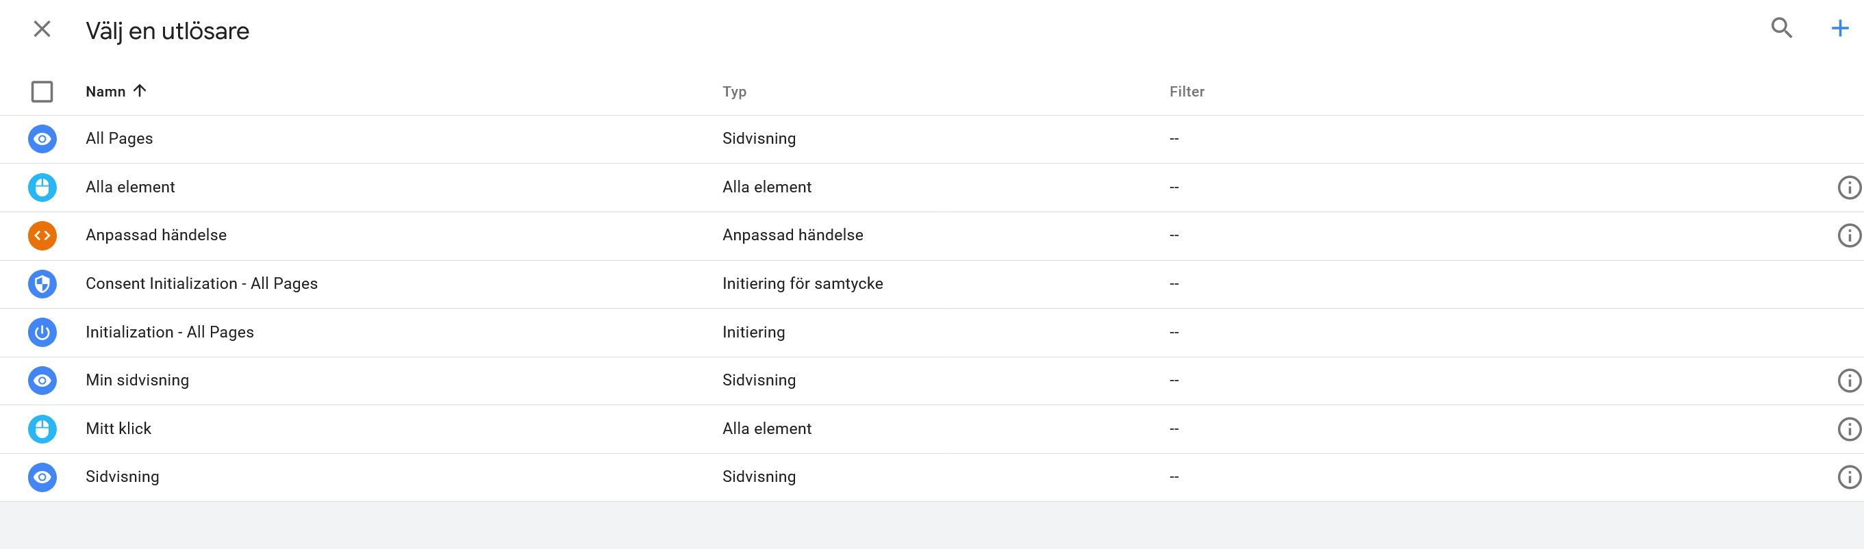Close the Välj en utlösare dialog
Image resolution: width=1864 pixels, height=549 pixels.
pyautogui.click(x=42, y=29)
